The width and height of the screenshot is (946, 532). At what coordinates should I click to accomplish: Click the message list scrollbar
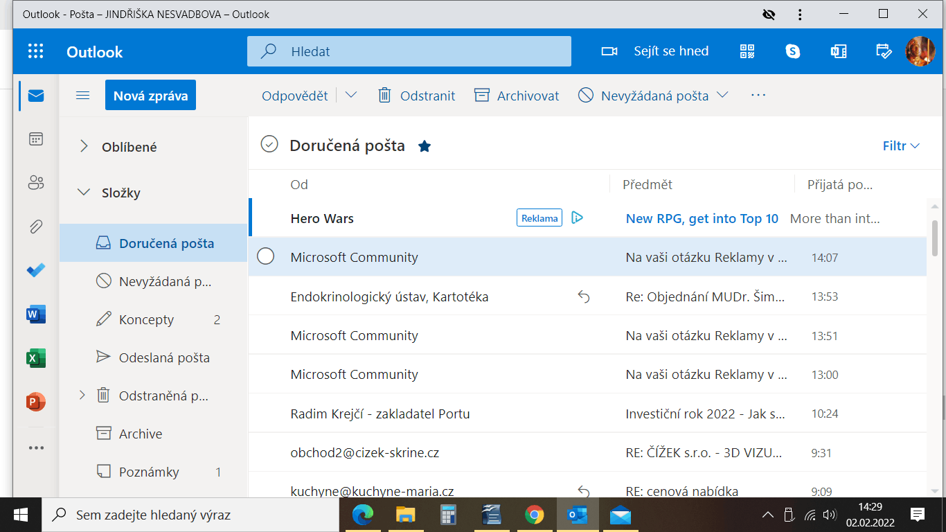click(x=935, y=238)
